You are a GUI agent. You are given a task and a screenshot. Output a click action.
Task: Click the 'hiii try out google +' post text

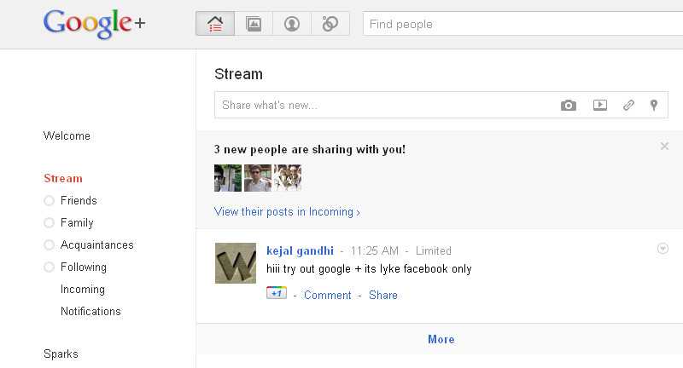point(369,269)
